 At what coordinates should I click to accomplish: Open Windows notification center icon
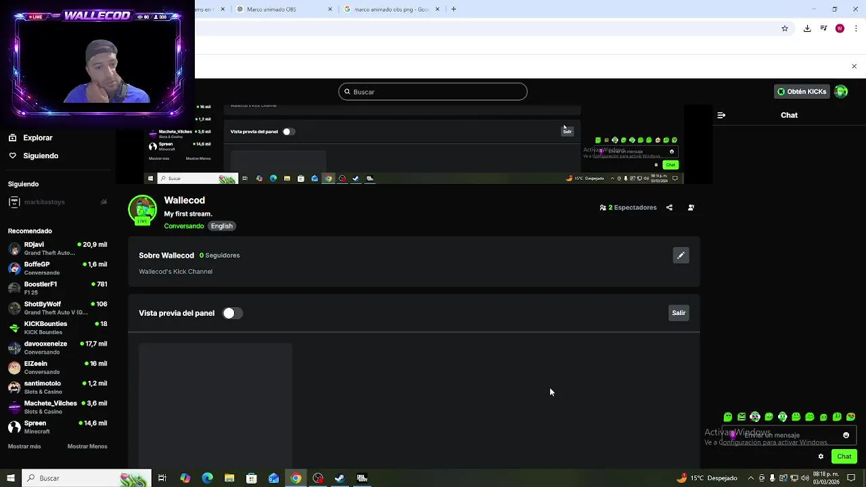click(852, 478)
